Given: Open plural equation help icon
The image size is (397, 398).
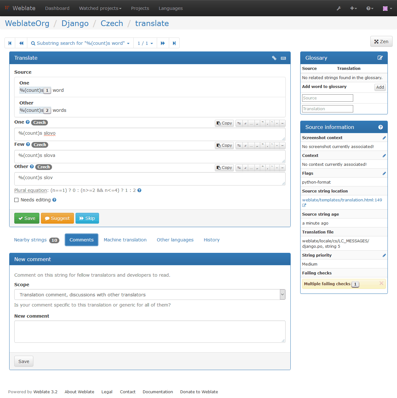Looking at the screenshot, I should (x=139, y=190).
